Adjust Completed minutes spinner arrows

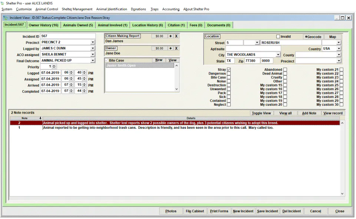point(84,91)
